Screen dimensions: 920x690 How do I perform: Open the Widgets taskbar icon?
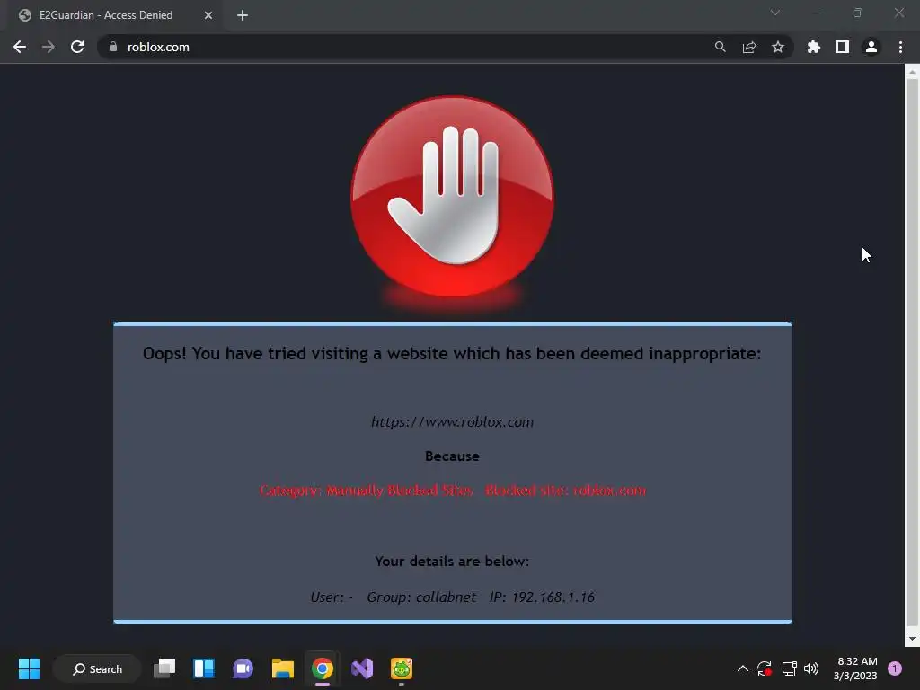[204, 668]
